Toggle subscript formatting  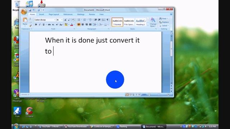click(53, 25)
